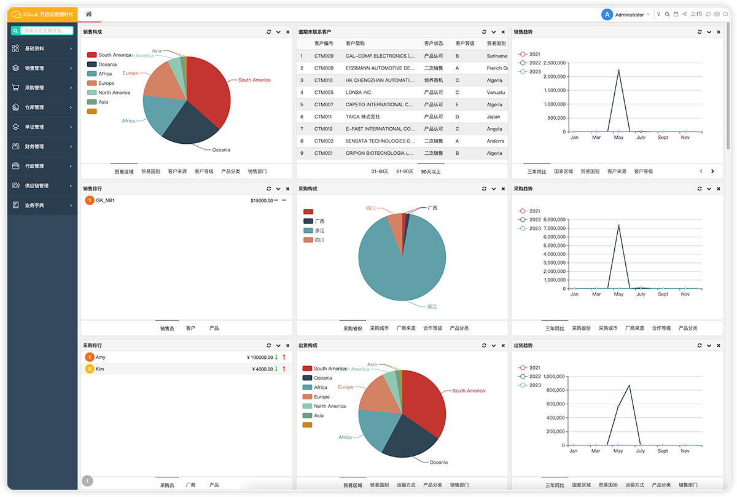Open the calendar icon in header
The image size is (737, 497).
pos(676,14)
